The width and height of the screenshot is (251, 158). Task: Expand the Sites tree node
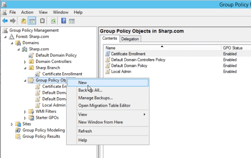tap(12, 124)
